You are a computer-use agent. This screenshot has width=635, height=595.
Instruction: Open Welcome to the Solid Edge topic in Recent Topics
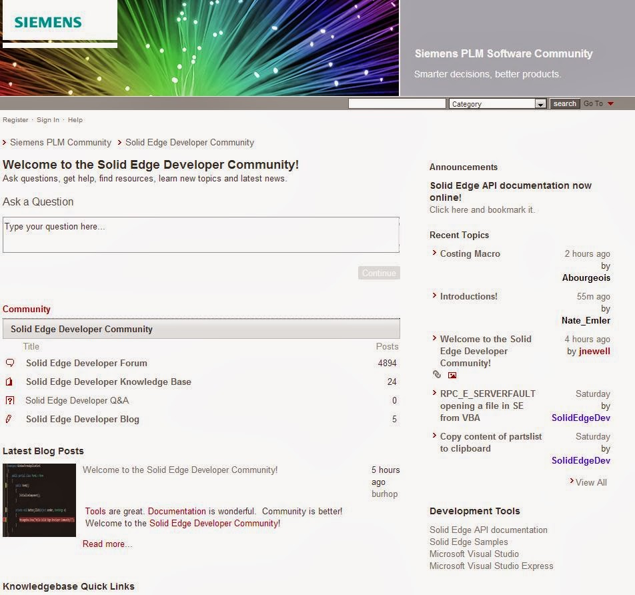[486, 351]
